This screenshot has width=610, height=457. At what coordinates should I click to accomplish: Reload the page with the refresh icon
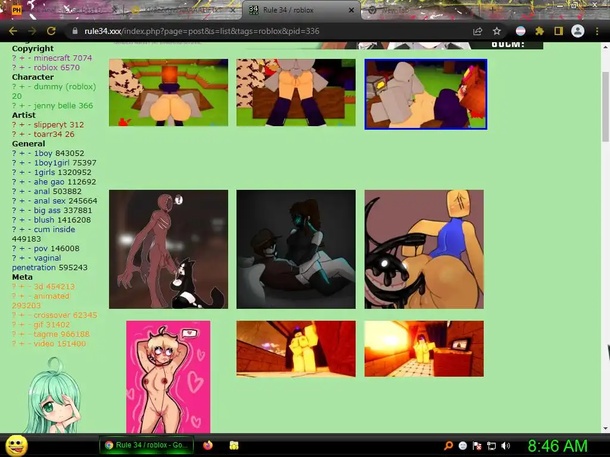coord(51,31)
